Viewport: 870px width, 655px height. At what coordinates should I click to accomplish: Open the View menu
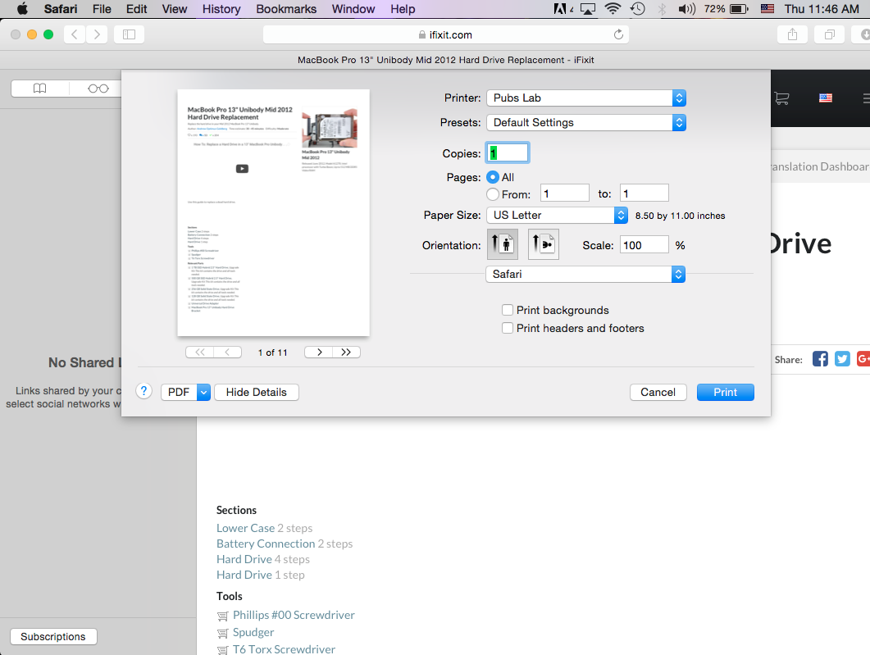(x=174, y=9)
